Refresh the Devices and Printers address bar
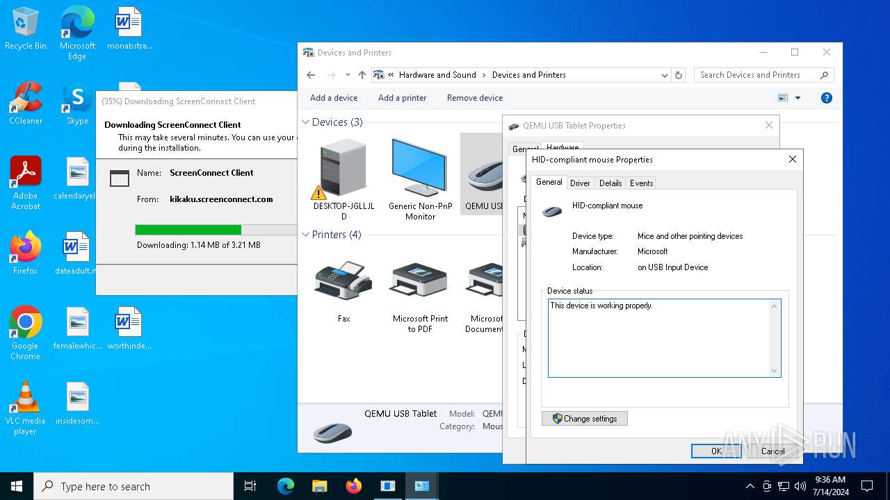 click(679, 75)
